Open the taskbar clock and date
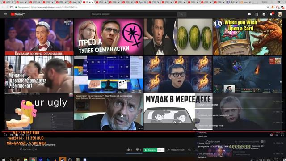Viewport: 286px width, 161px height. (x=276, y=160)
